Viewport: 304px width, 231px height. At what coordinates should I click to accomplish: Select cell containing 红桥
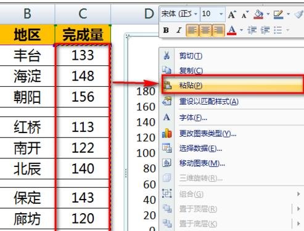pos(27,127)
